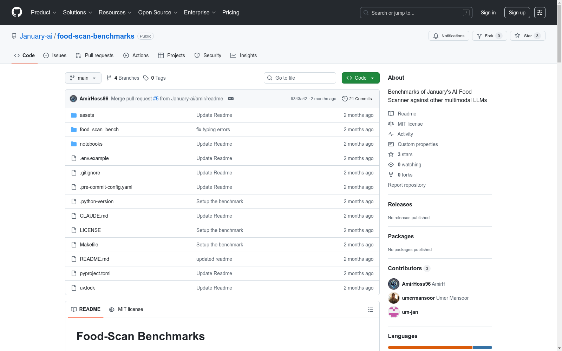Expand commit message details ellipsis
The image size is (562, 351).
pos(231,99)
